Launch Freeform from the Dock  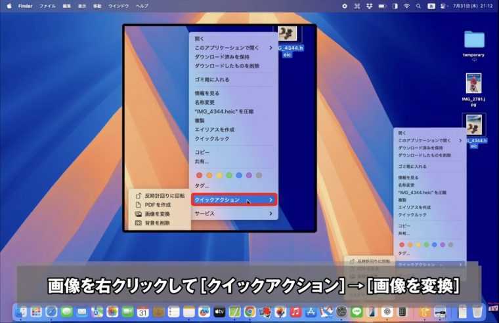click(204, 312)
